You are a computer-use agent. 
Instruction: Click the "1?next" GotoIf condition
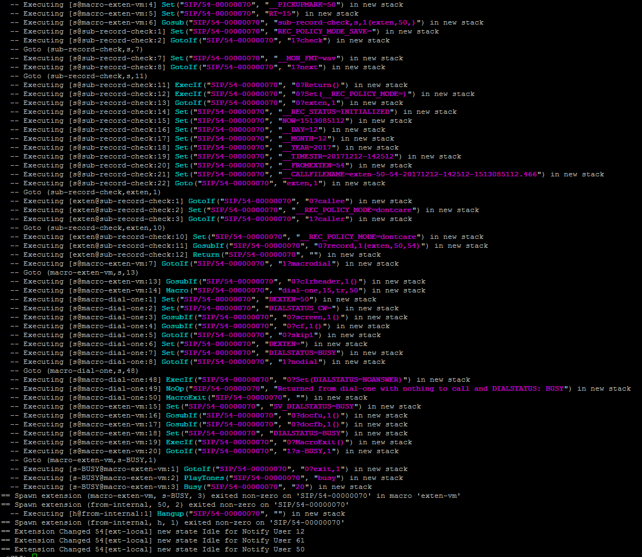(x=306, y=68)
